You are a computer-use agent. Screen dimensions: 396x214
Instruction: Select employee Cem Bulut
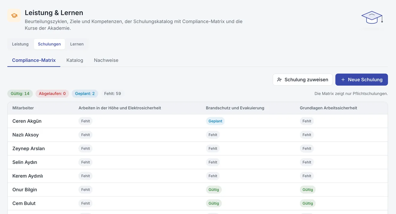pos(24,204)
